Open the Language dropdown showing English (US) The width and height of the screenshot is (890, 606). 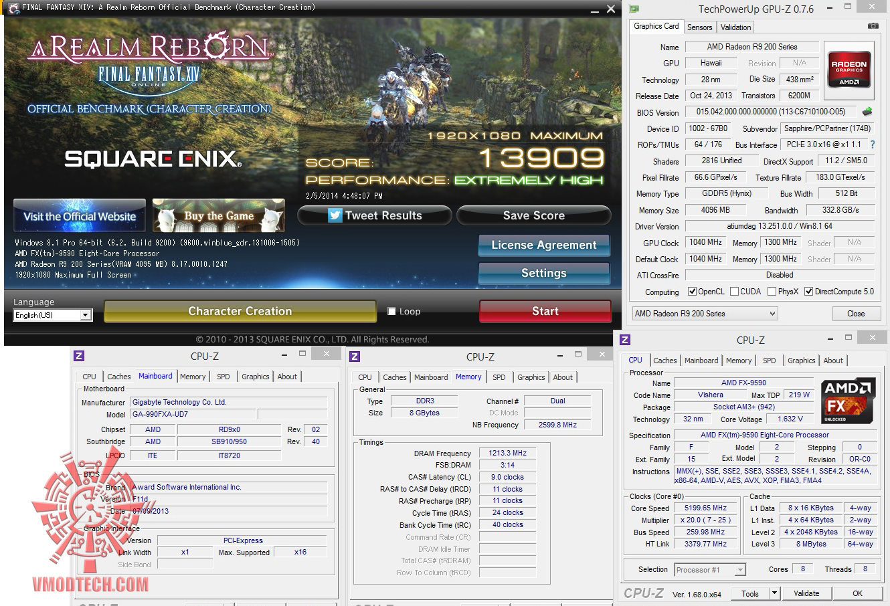[52, 315]
